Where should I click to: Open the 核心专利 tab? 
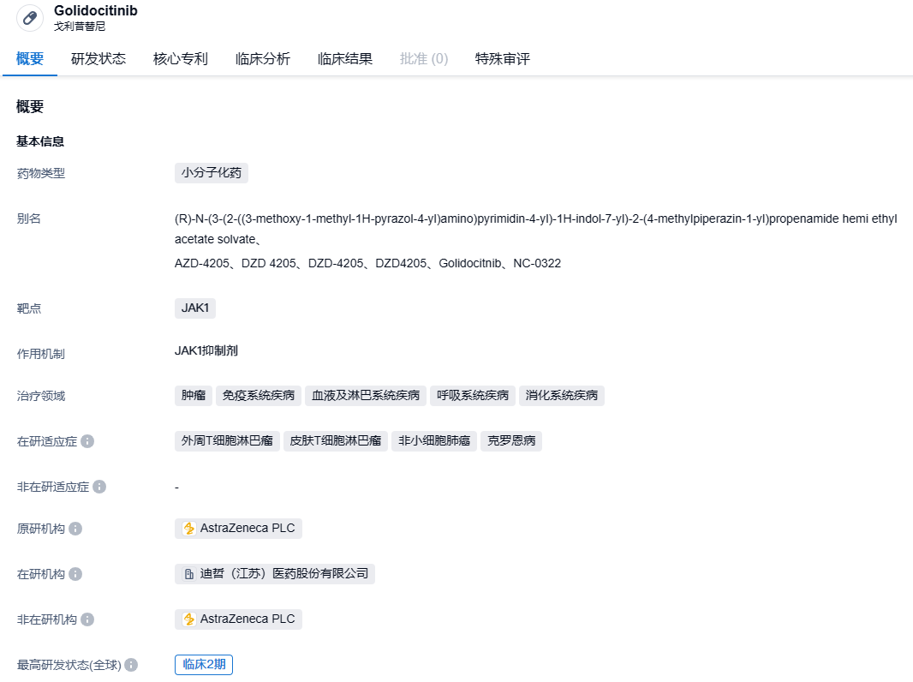[x=181, y=59]
